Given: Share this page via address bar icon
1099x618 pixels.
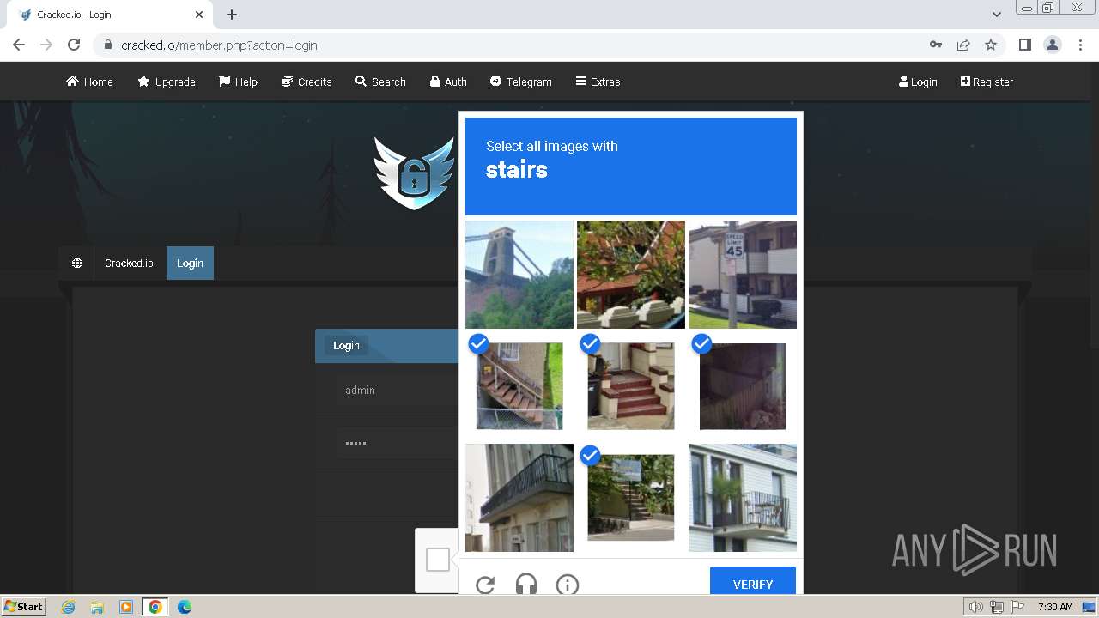Looking at the screenshot, I should 963,45.
